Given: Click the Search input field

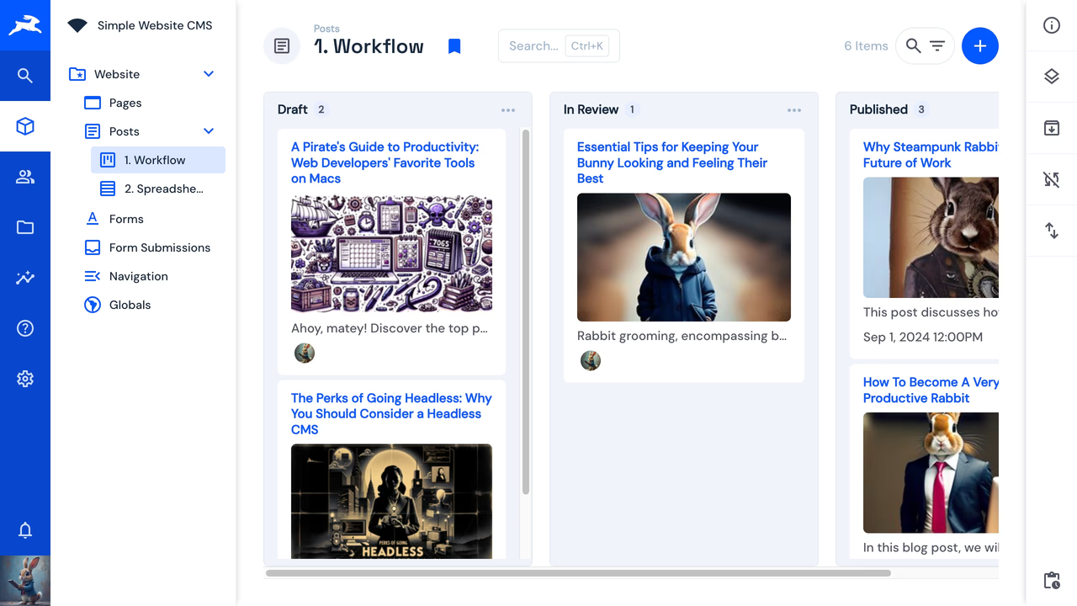Looking at the screenshot, I should pyautogui.click(x=533, y=46).
